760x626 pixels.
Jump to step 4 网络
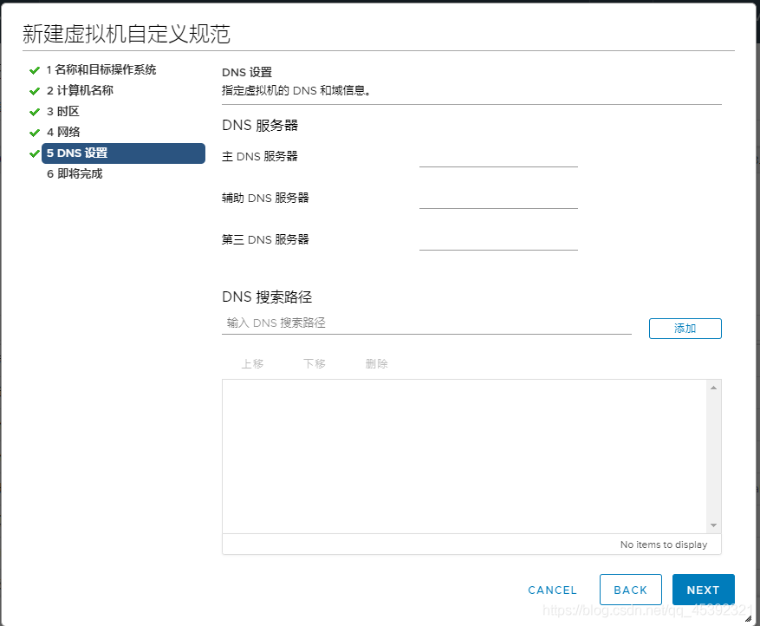(x=63, y=132)
